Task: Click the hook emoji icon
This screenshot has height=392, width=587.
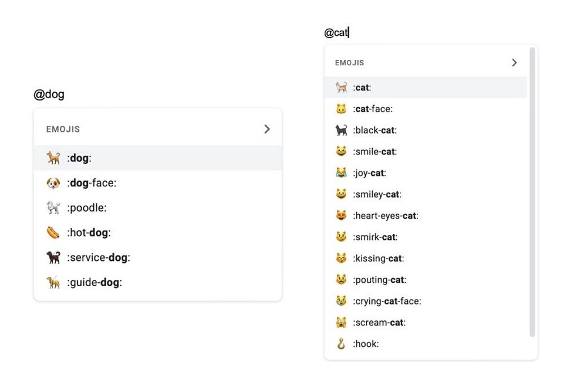Action: pyautogui.click(x=341, y=344)
